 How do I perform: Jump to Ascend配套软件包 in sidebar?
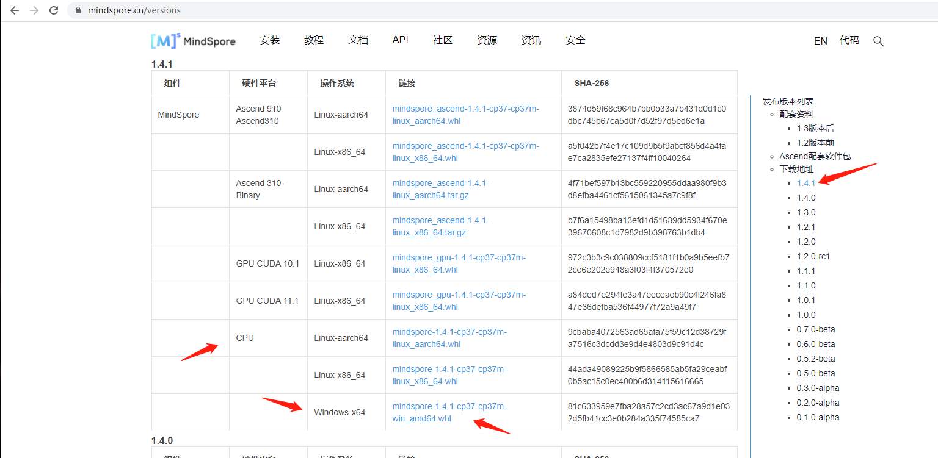[x=815, y=156]
